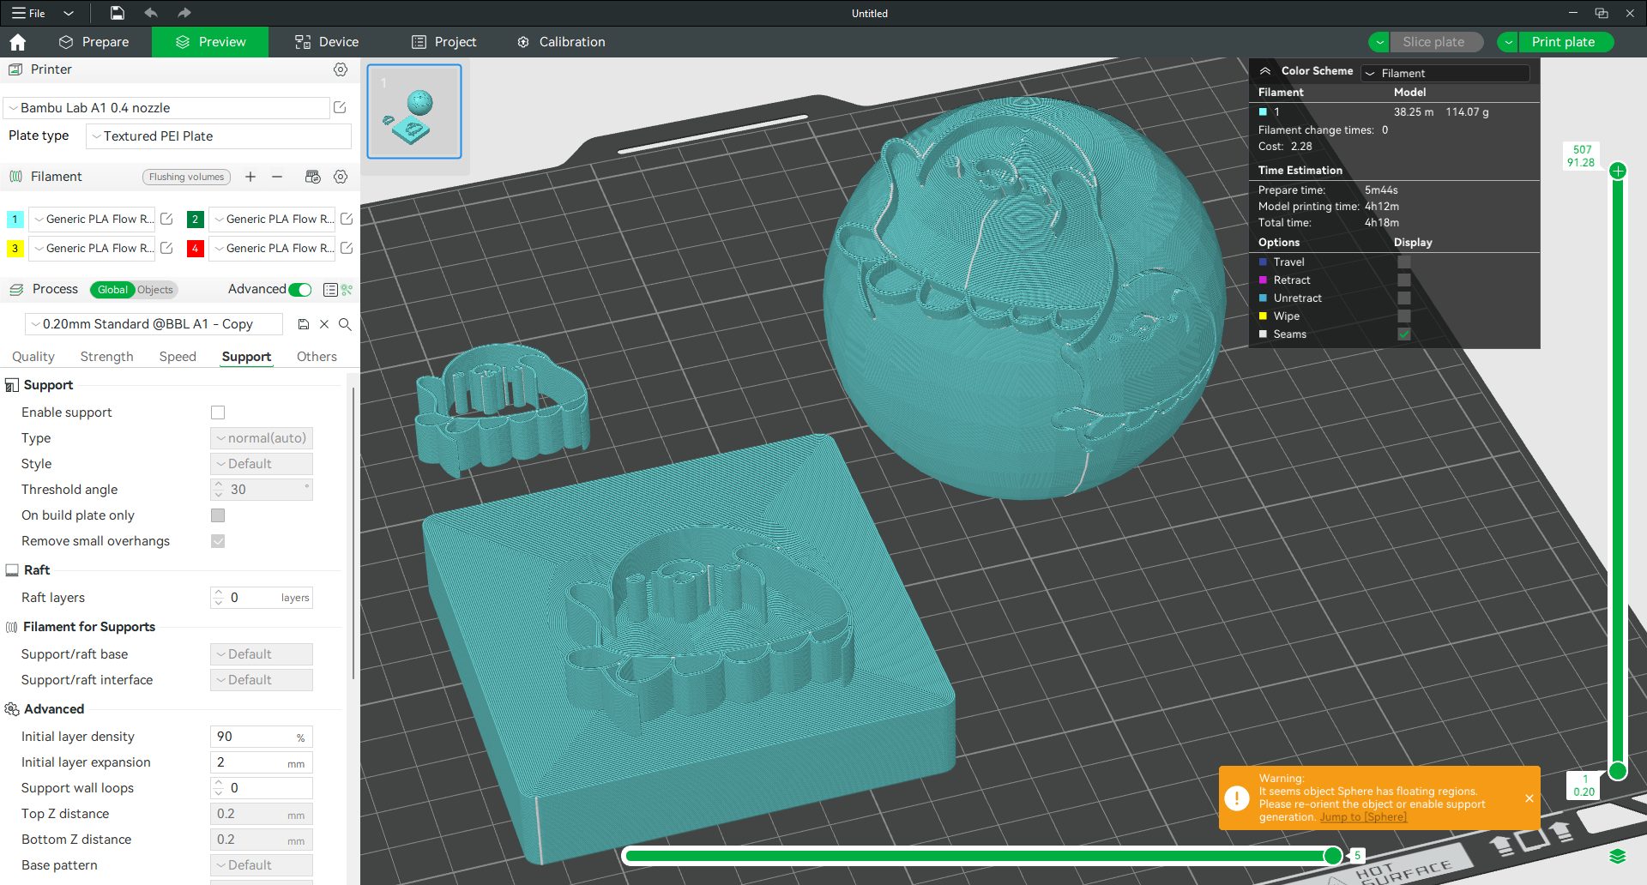
Task: Check the Enable support box
Action: (218, 412)
